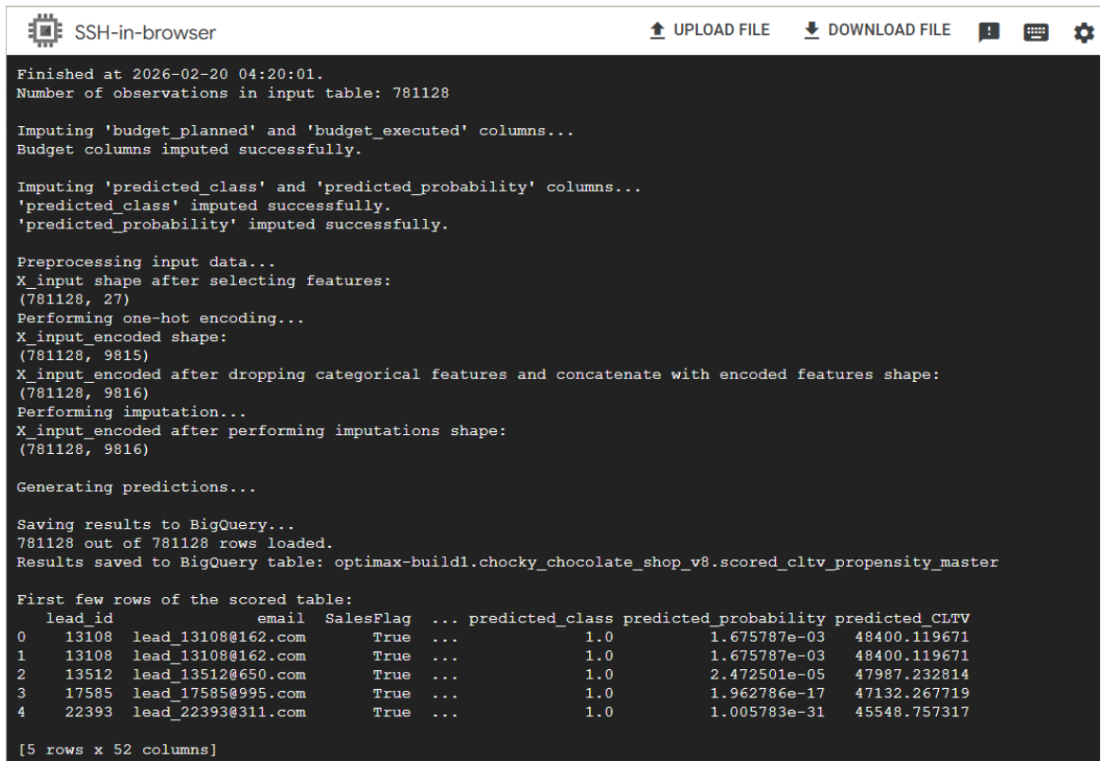The image size is (1102, 761).
Task: Click the email lead_17585@995.com
Action: point(219,694)
